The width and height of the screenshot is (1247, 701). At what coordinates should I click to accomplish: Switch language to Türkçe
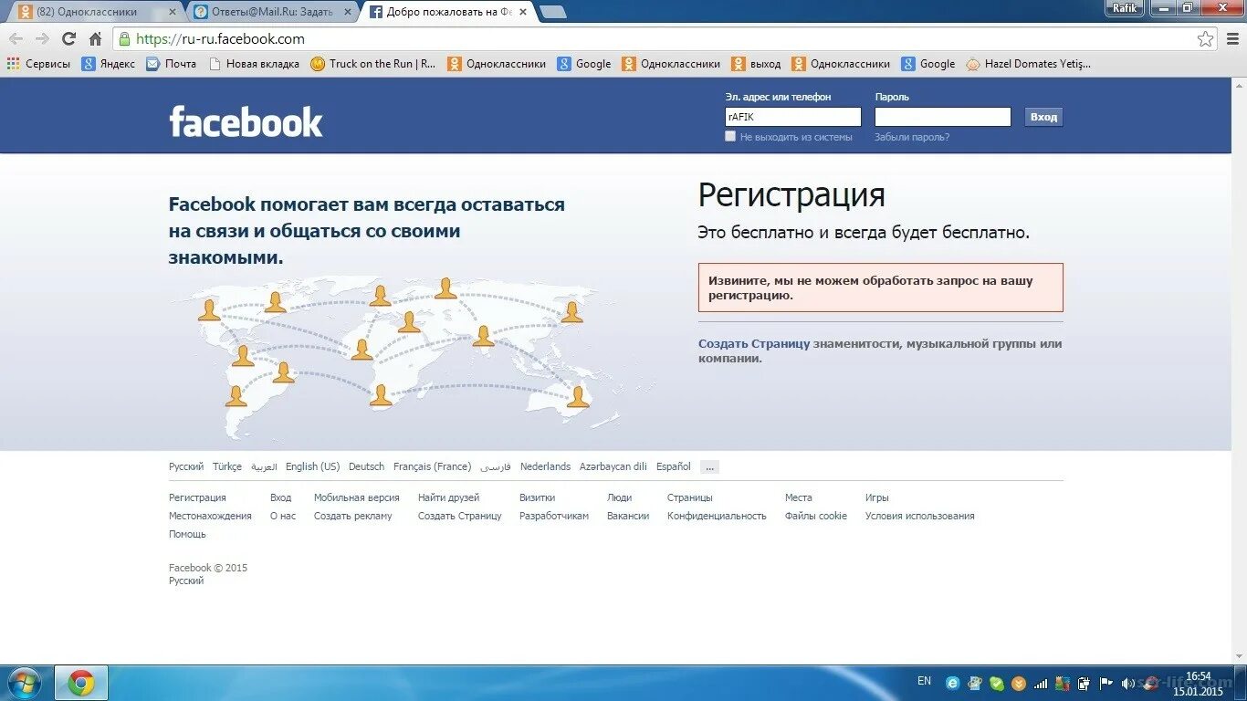(x=227, y=466)
